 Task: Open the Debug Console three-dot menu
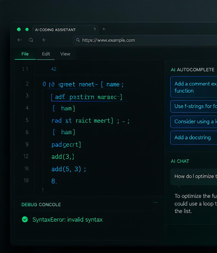(x=155, y=202)
